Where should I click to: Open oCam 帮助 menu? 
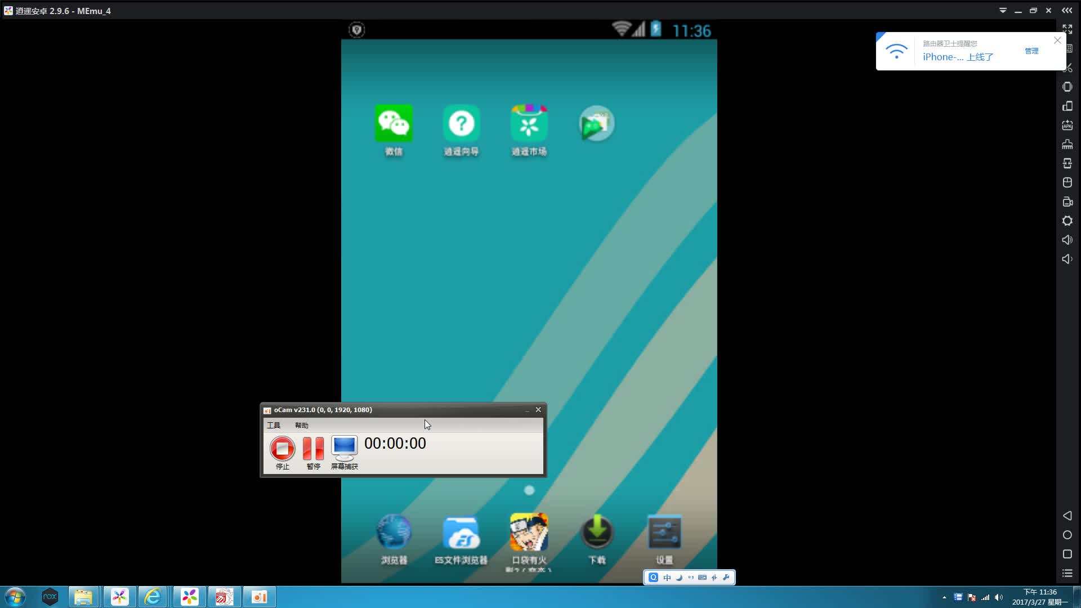(x=302, y=425)
